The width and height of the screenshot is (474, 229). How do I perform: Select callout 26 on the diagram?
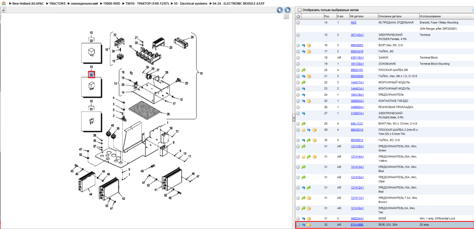pos(168,114)
